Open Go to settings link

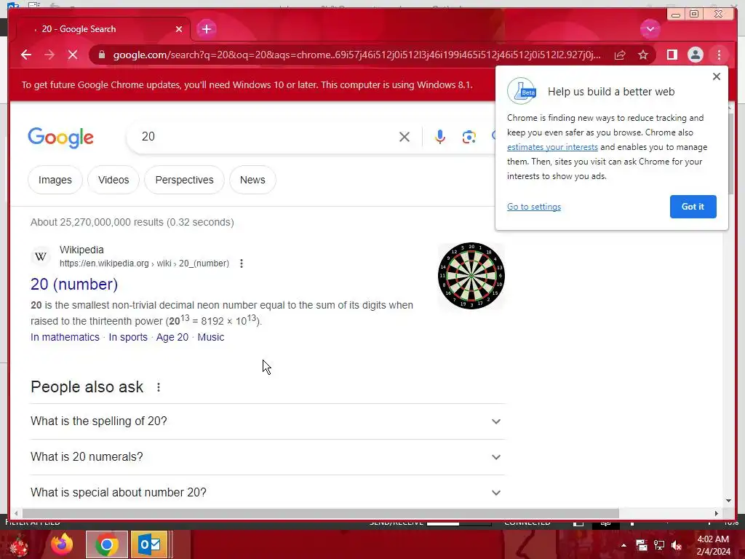click(x=534, y=207)
